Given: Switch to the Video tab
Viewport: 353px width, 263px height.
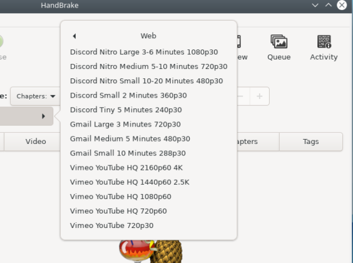Looking at the screenshot, I should tap(36, 142).
